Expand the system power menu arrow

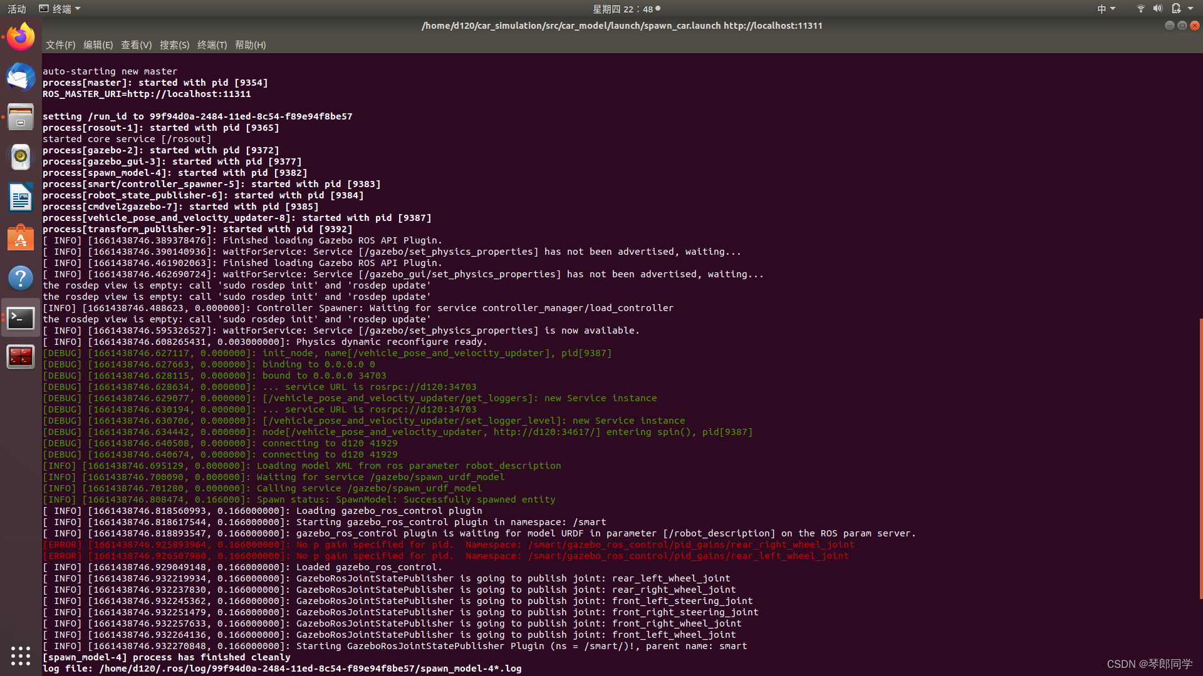tap(1190, 9)
